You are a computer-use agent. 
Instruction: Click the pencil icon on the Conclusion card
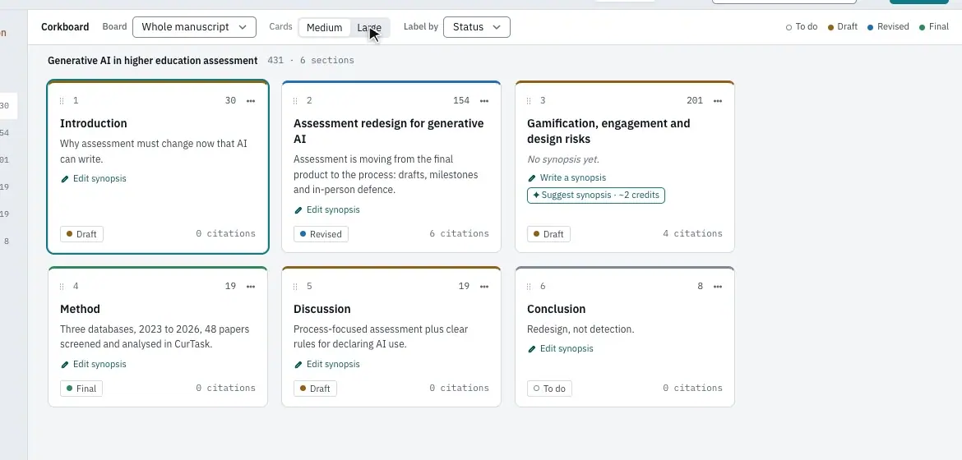(532, 350)
